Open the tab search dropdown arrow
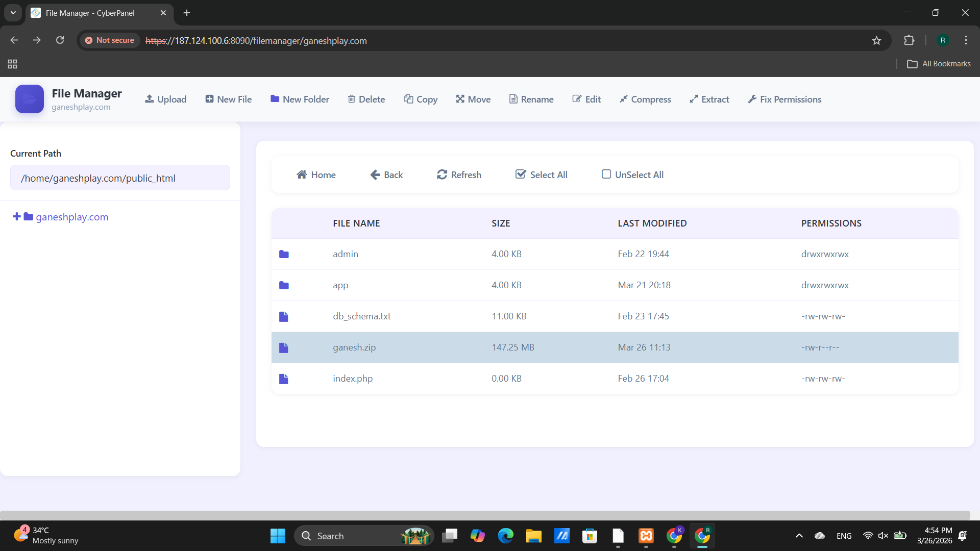Image resolution: width=980 pixels, height=551 pixels. 13,13
